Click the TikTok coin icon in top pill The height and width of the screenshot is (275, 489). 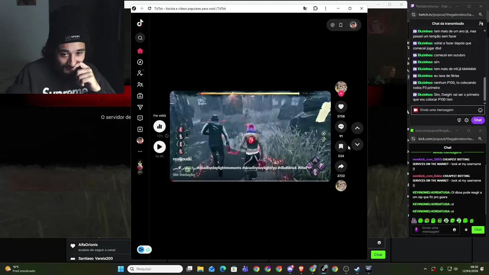(x=332, y=25)
